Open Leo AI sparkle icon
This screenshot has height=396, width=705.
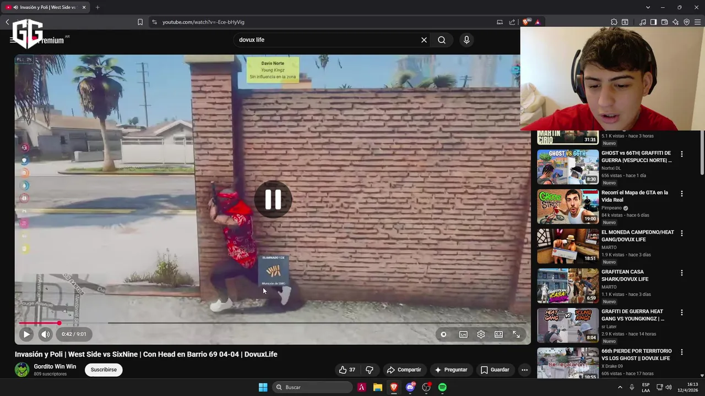pyautogui.click(x=675, y=22)
